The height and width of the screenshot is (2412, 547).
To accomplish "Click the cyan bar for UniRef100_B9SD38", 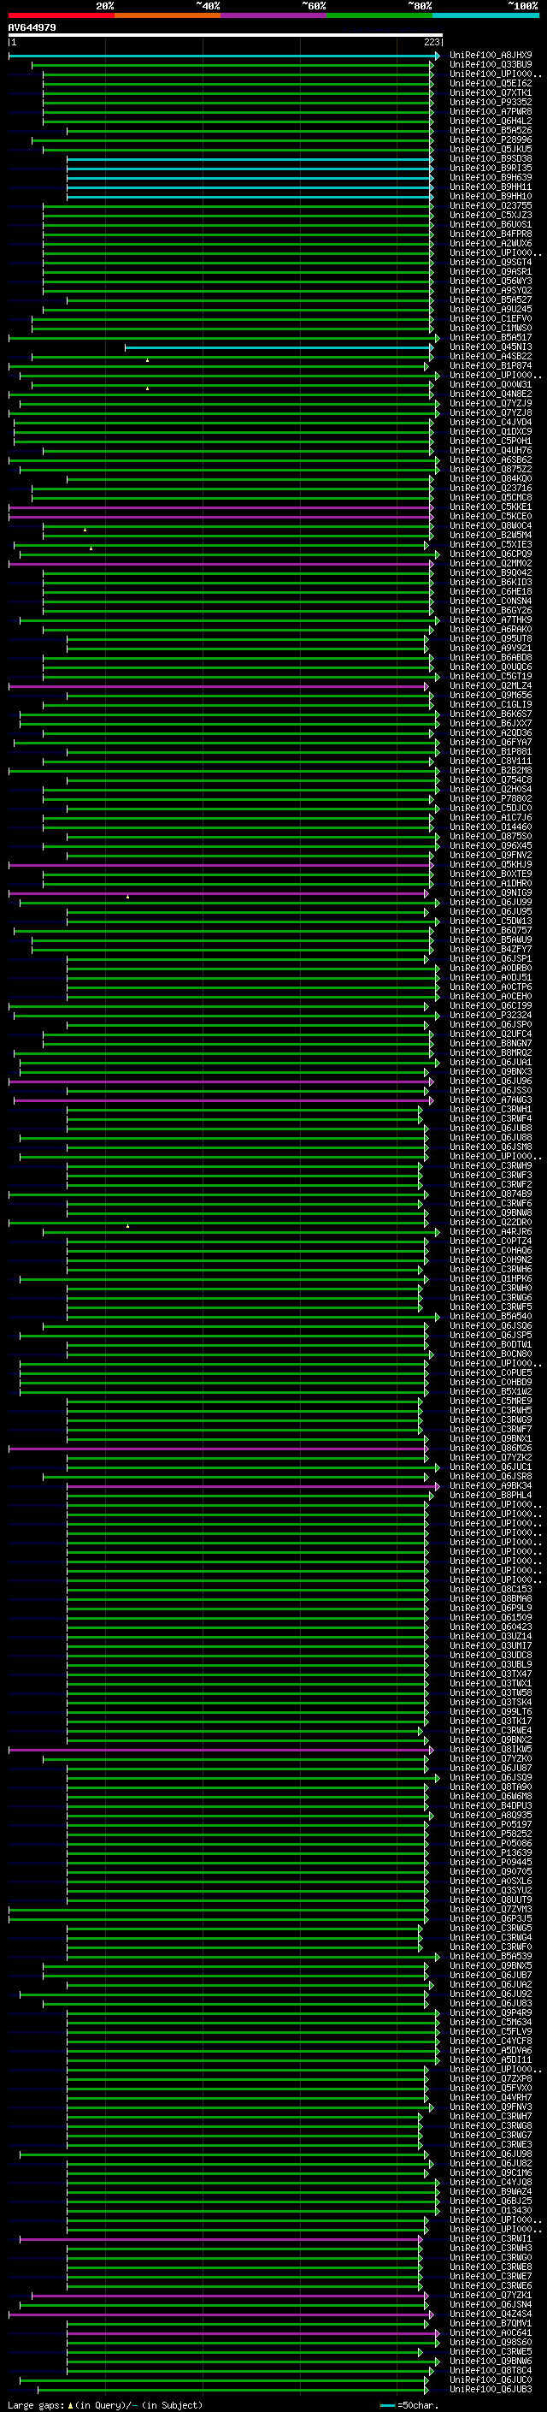I will pos(250,159).
